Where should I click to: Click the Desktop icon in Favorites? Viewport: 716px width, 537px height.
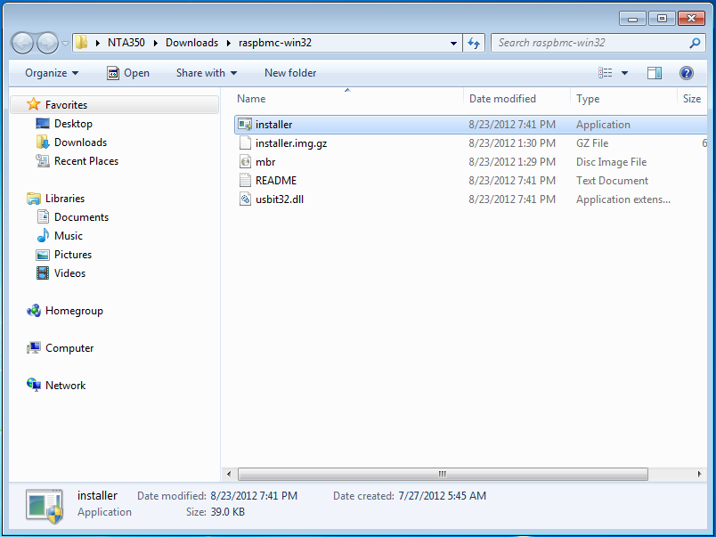pos(43,124)
